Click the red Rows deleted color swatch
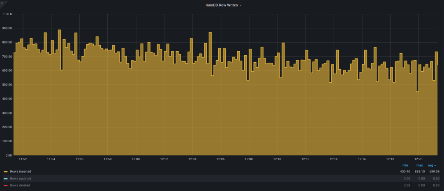Viewport: 444px width, 191px height. pyautogui.click(x=6, y=185)
